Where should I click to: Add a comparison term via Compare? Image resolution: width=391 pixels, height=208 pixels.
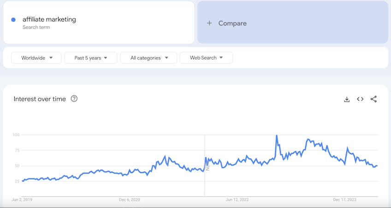pos(293,23)
